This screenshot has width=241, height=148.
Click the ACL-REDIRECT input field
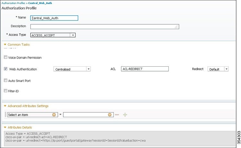click(x=145, y=69)
